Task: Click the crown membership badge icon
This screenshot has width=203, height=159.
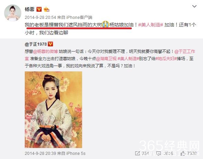Action: coord(46,9)
